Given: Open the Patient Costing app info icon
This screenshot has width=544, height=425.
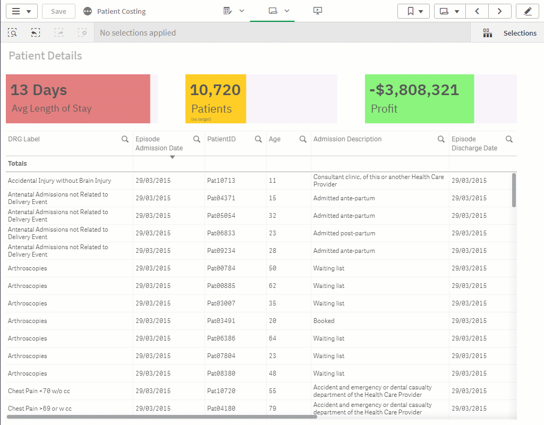Looking at the screenshot, I should pos(88,12).
